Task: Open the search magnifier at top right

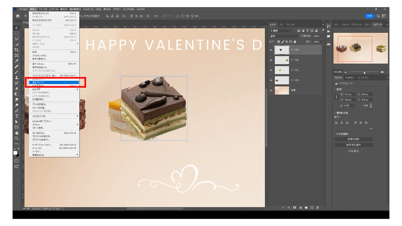Action: (x=378, y=16)
